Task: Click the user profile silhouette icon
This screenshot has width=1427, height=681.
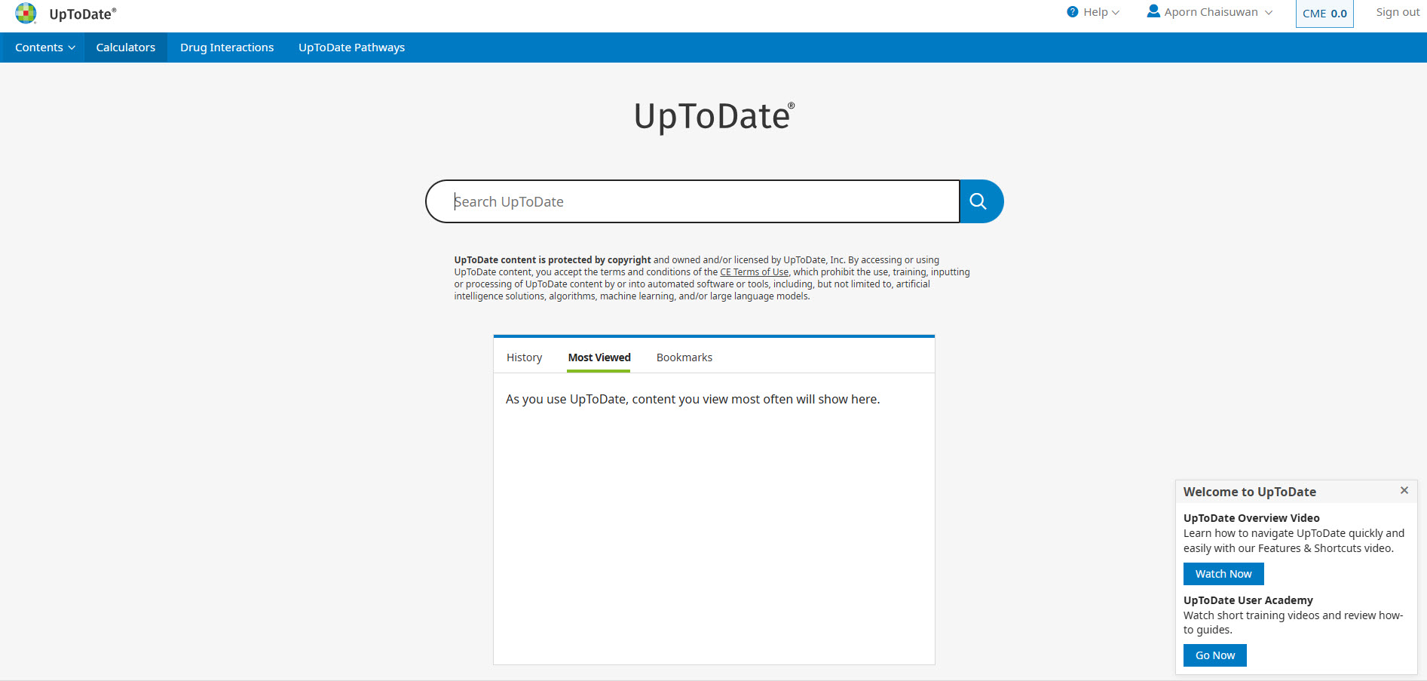Action: click(x=1153, y=11)
